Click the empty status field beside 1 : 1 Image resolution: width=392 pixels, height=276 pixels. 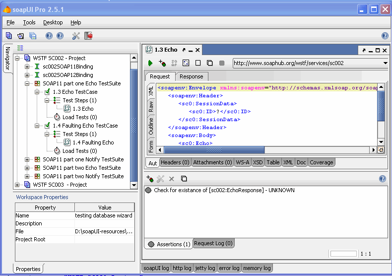click(343, 254)
